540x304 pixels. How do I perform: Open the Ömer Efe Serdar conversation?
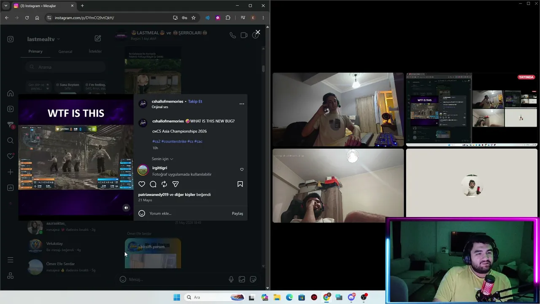pos(65,266)
